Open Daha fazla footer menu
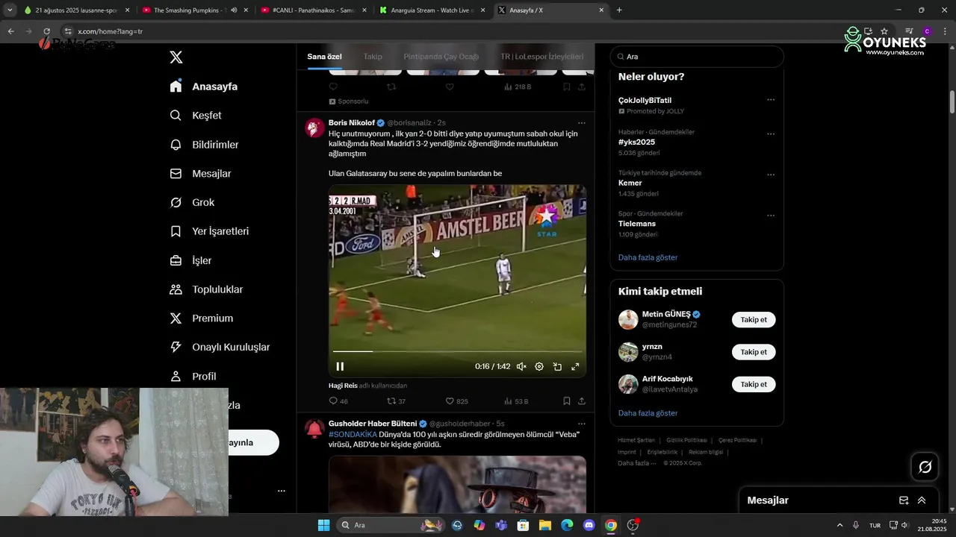Screen dimensions: 956x537 coord(636,463)
